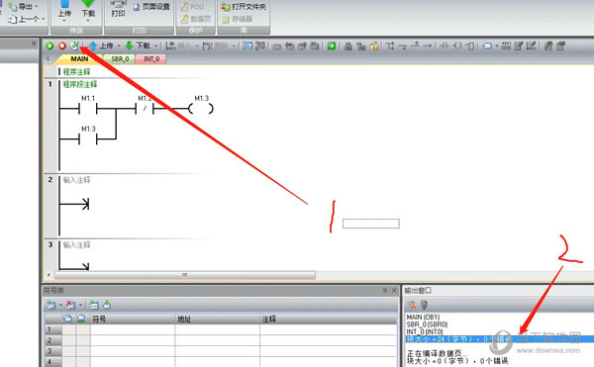This screenshot has width=594, height=367.
Task: Open the dropdown next to blue tag icon
Action: point(497,46)
